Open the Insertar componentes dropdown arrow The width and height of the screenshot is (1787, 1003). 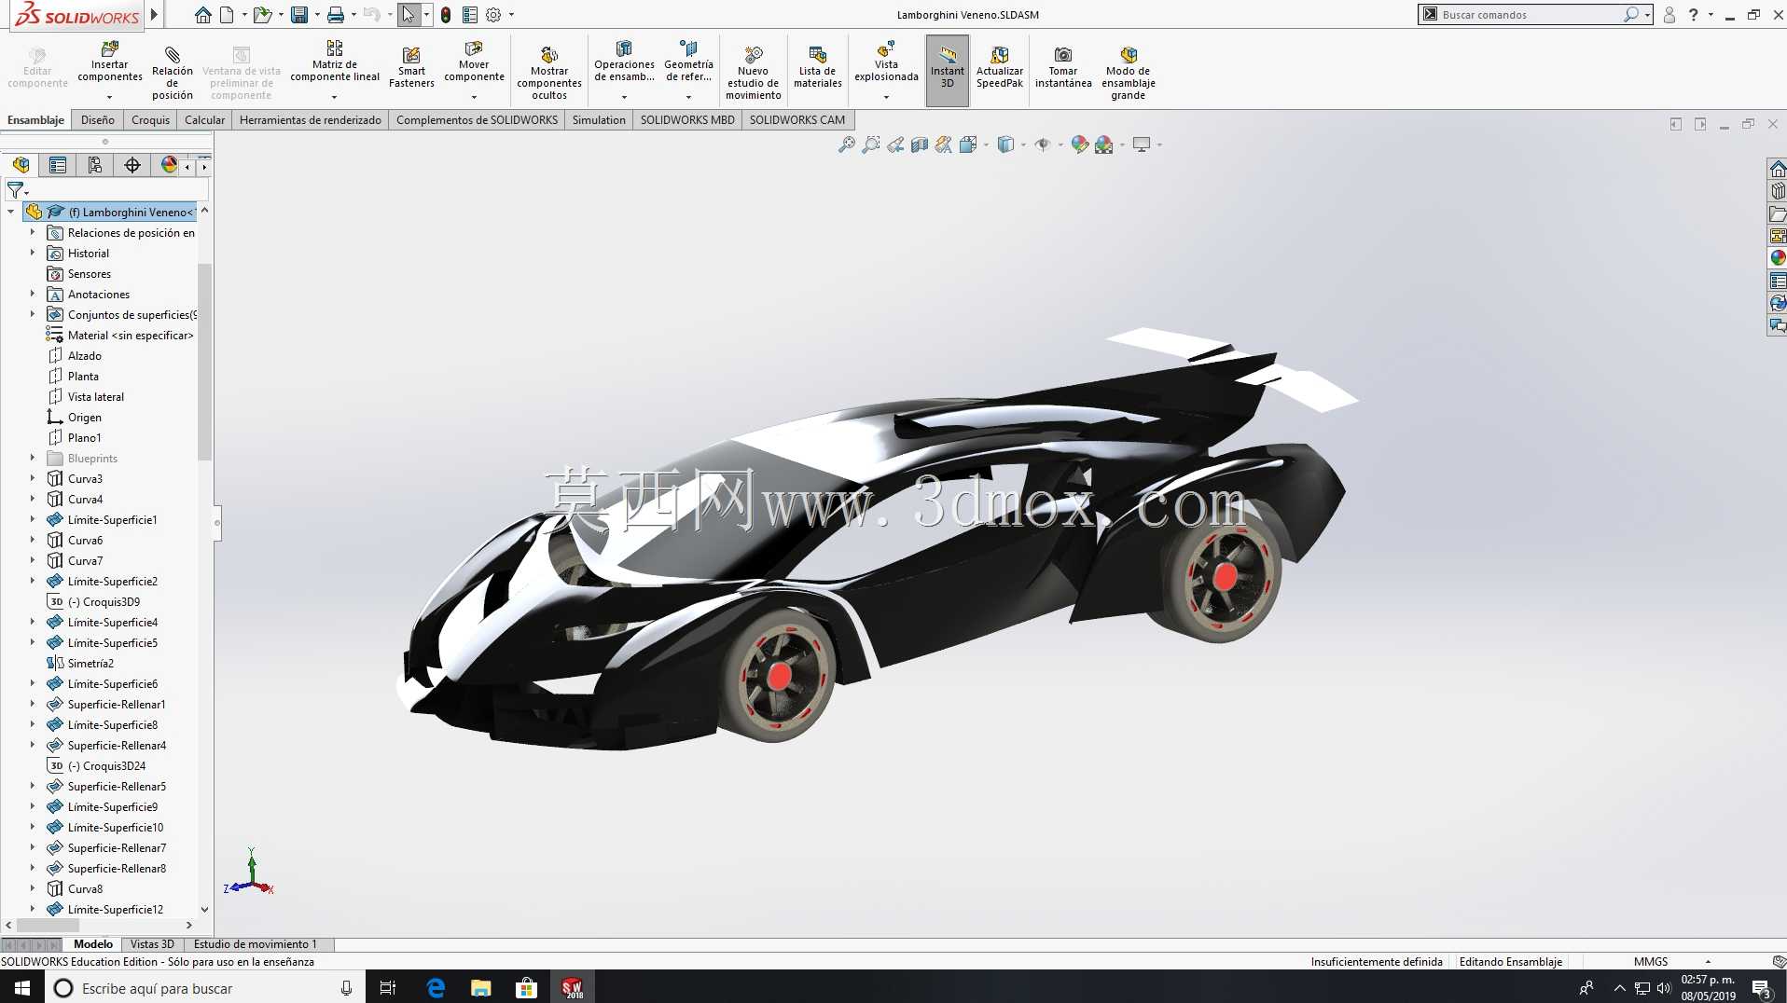coord(109,97)
